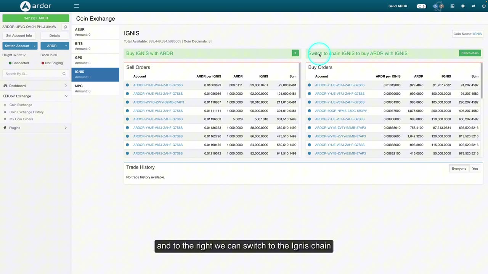
Task: Select the GPS coin
Action: click(95, 60)
